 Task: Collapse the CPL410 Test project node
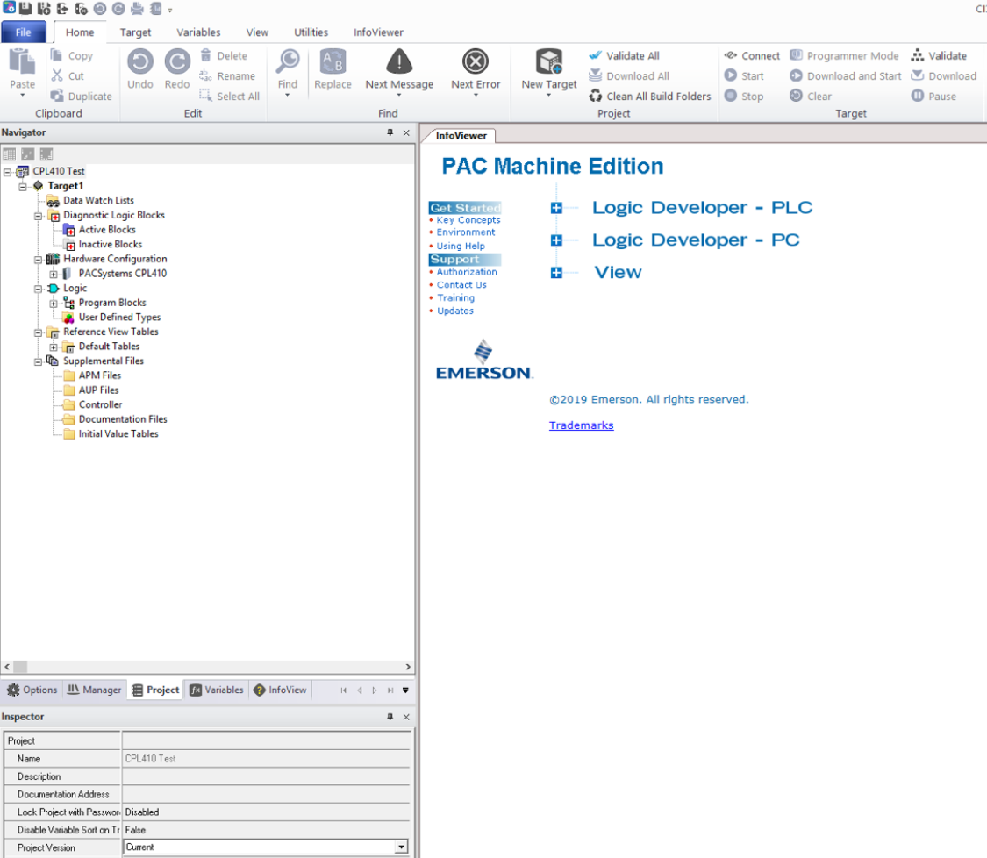[x=8, y=171]
